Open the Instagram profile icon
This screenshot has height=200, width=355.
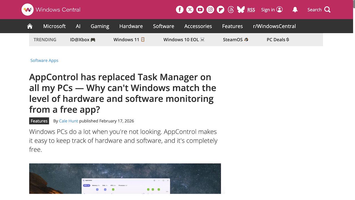coord(211,10)
